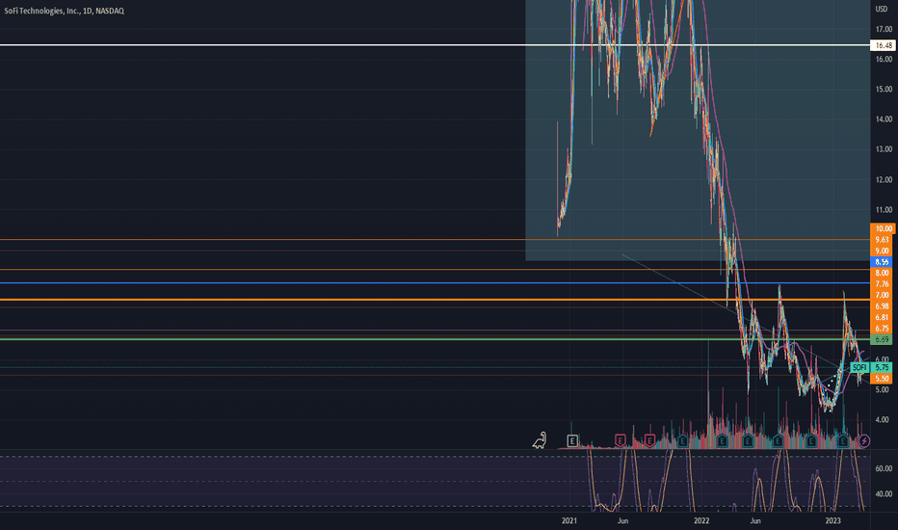898x530 pixels.
Task: Click the blue 8.55 price label
Action: (882, 262)
